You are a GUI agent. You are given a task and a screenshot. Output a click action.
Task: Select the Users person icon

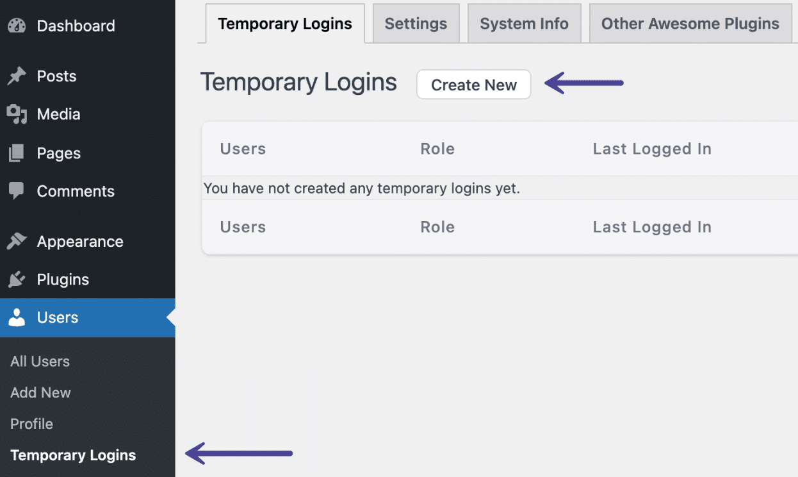(x=16, y=317)
